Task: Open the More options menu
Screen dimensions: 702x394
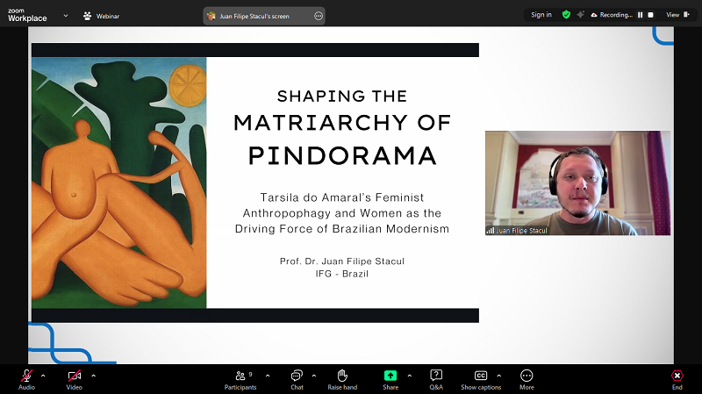Action: pyautogui.click(x=526, y=376)
